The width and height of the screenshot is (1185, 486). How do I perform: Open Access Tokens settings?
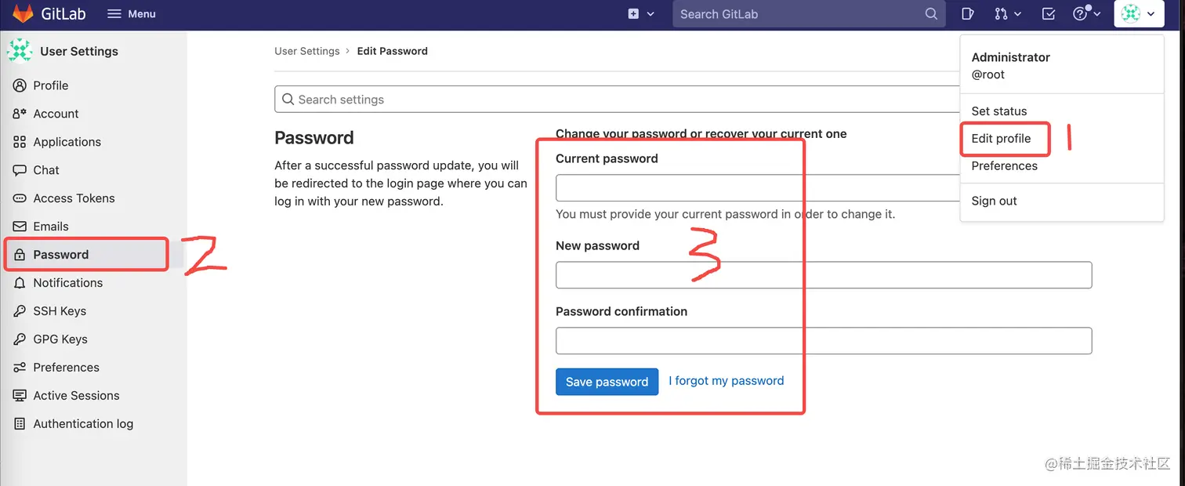tap(74, 198)
